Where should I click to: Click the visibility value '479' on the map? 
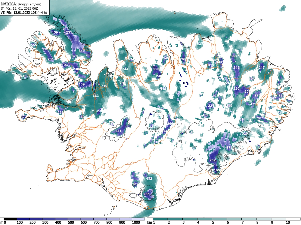[253, 104]
